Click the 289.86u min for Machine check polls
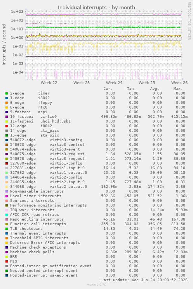Screen dimensions: 193x289 pyautogui.click(x=133, y=252)
